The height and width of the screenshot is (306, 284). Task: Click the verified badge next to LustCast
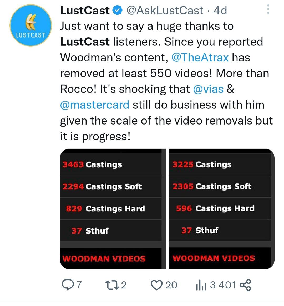117,11
